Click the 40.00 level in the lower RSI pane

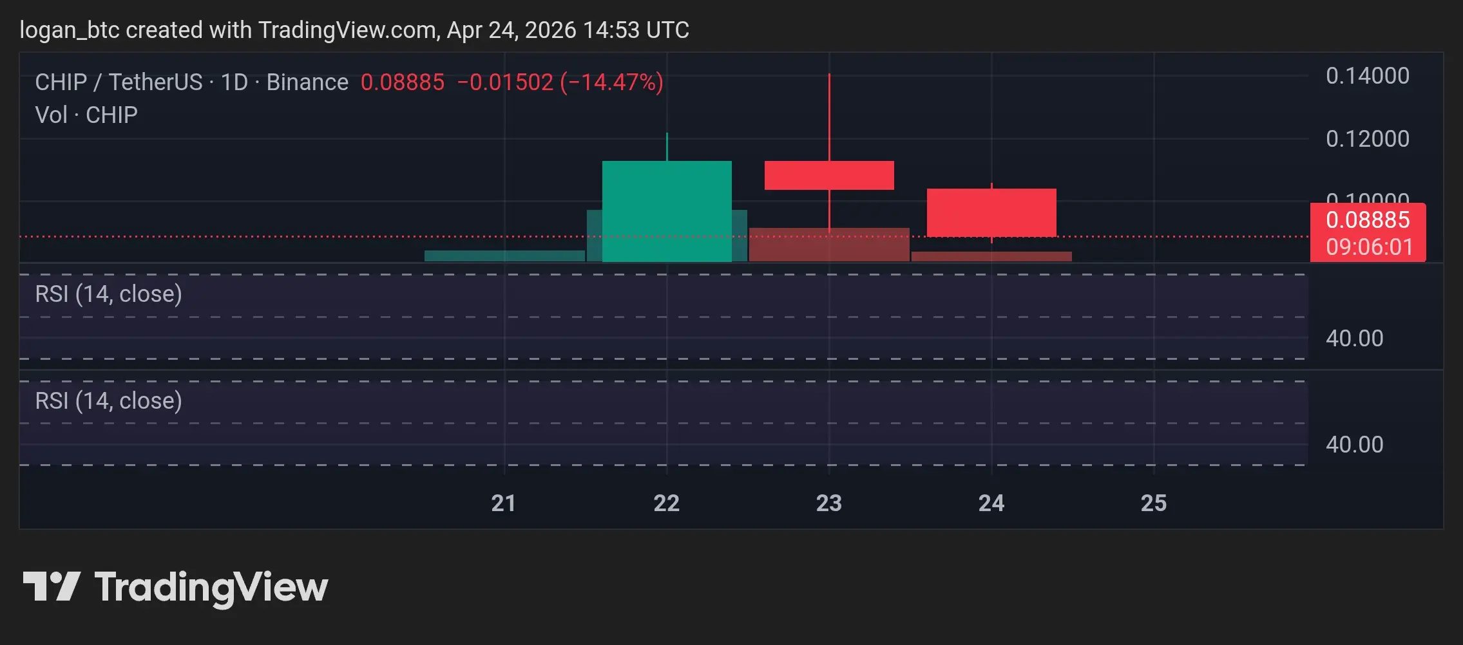pyautogui.click(x=1355, y=445)
